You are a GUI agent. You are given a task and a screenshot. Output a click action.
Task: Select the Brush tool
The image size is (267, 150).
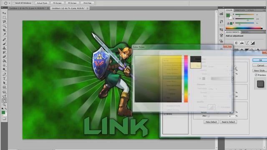click(x=4, y=44)
